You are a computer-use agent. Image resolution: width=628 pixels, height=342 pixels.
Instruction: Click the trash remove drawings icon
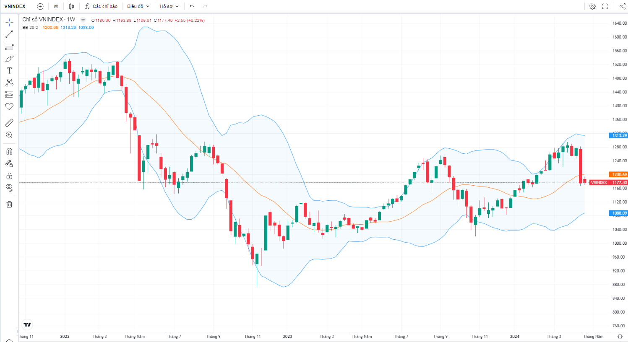pos(9,204)
